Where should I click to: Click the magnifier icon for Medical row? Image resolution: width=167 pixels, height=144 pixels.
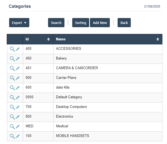[x=12, y=127]
